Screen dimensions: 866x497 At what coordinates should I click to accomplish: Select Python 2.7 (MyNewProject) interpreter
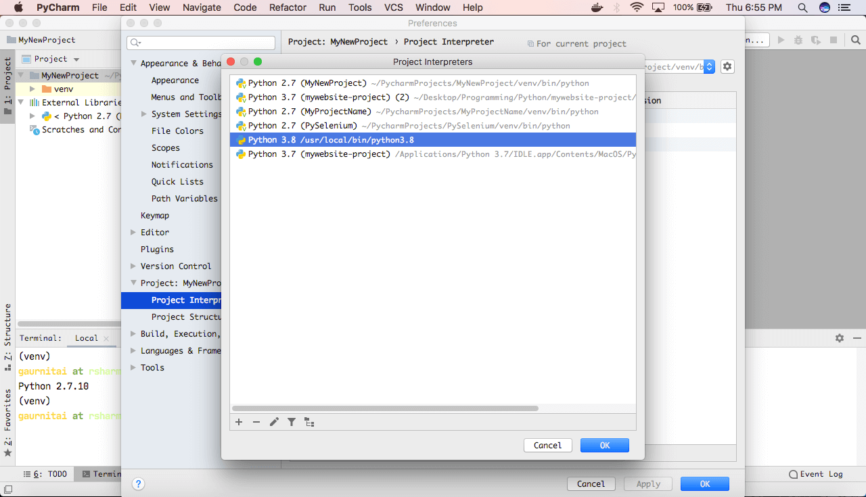pyautogui.click(x=433, y=83)
